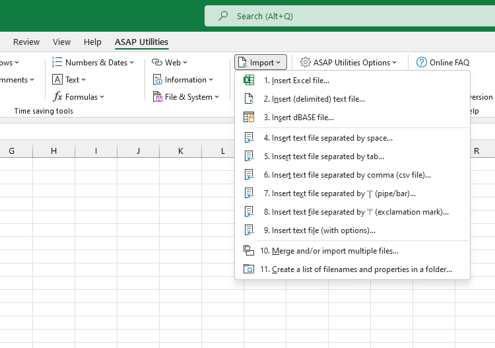495x348 pixels.
Task: Expand the ASAP Utilities Options dropdown arrow
Action: 394,63
